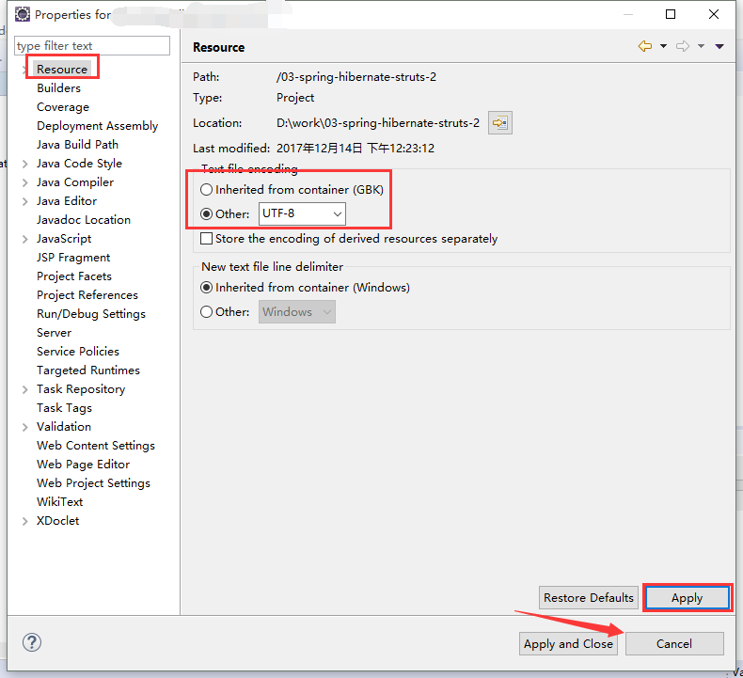Open the view menu triangle icon
The image size is (743, 678).
719,46
